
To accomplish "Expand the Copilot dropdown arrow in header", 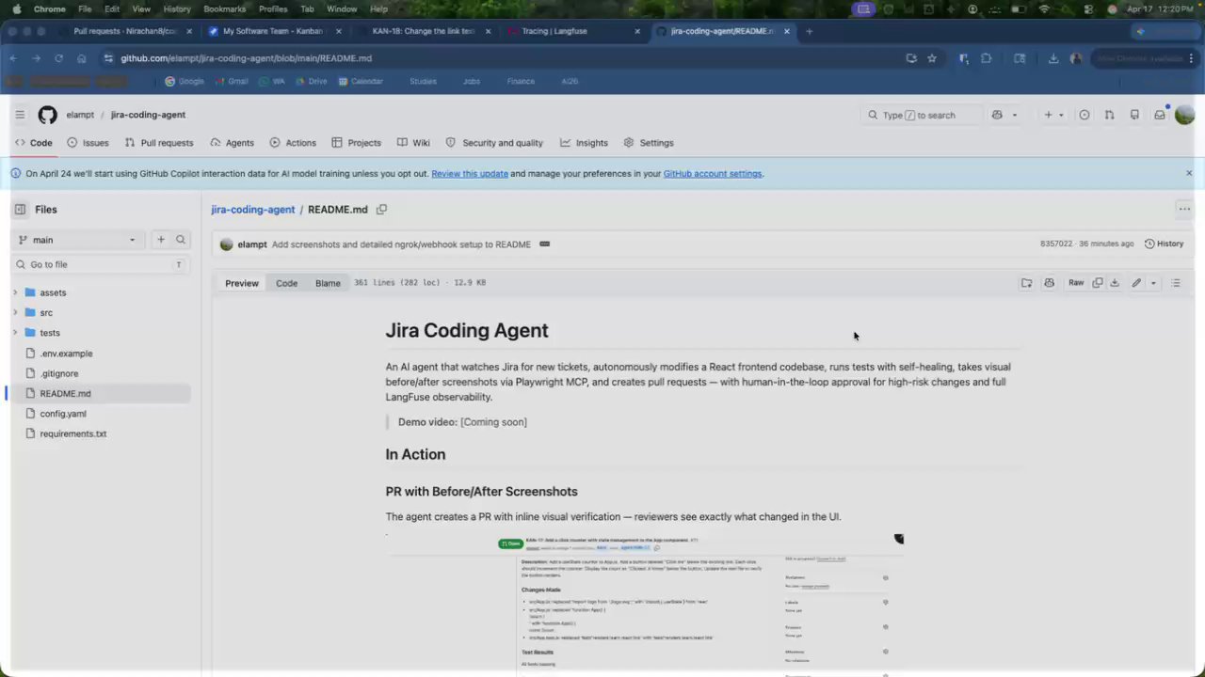I will pos(1014,115).
